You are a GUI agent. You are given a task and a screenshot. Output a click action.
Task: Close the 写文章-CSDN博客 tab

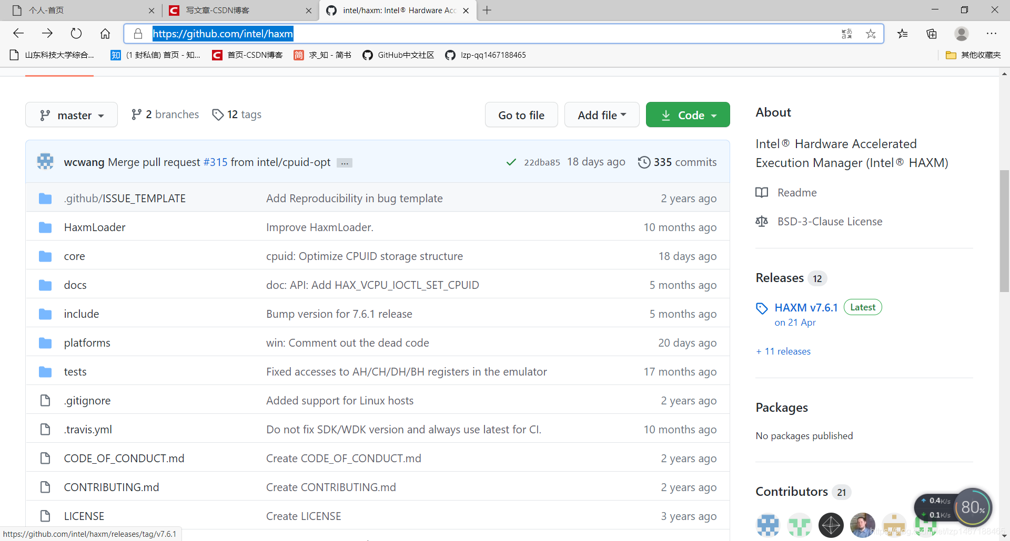tap(309, 11)
